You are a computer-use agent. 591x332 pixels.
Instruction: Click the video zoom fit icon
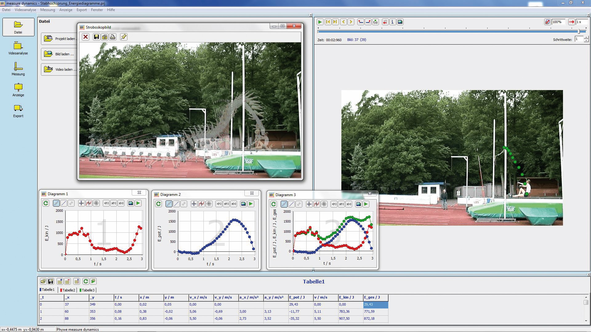tap(547, 22)
